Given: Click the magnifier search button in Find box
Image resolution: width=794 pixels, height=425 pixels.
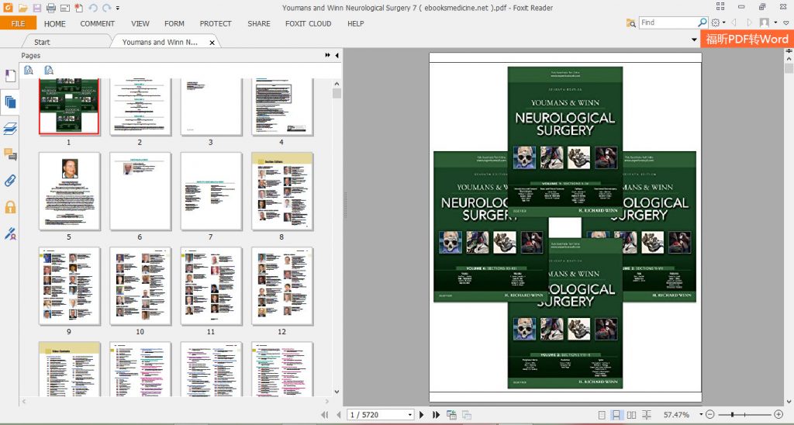Looking at the screenshot, I should tap(702, 22).
